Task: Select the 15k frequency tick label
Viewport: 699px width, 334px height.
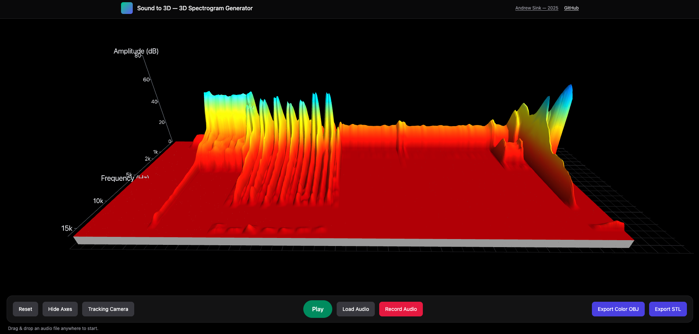Action: pyautogui.click(x=67, y=228)
